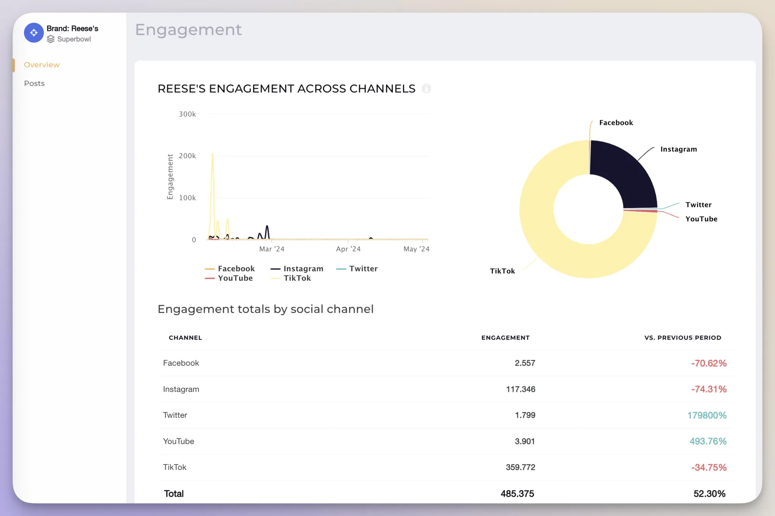Toggle Instagram series in chart legend
Screen dimensions: 775x516
click(x=297, y=269)
